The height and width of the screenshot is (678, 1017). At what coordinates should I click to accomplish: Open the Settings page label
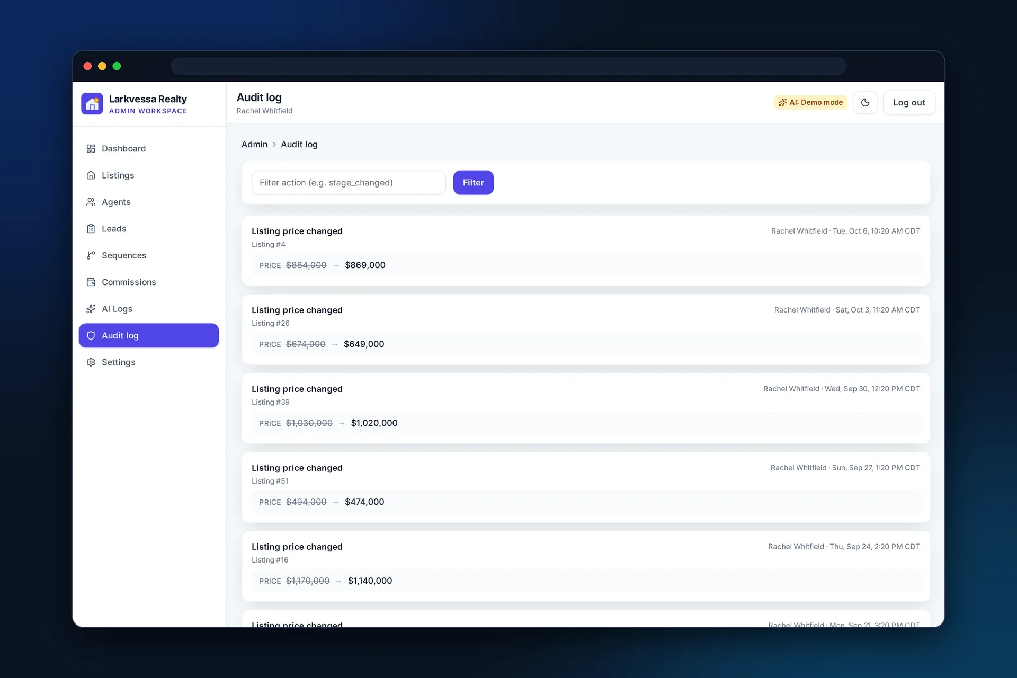pyautogui.click(x=119, y=362)
